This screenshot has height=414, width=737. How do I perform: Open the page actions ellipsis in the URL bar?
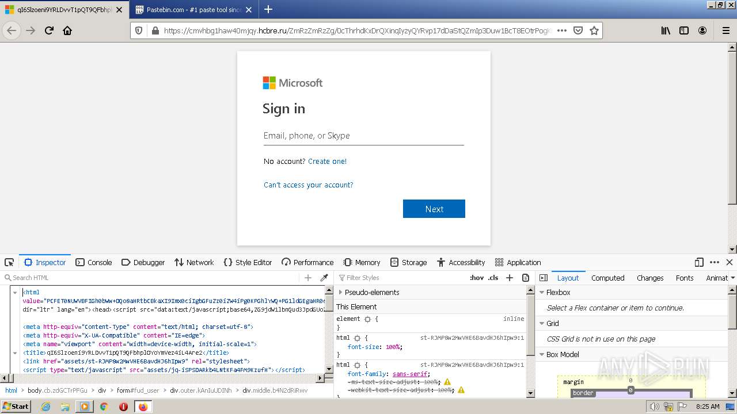[562, 30]
